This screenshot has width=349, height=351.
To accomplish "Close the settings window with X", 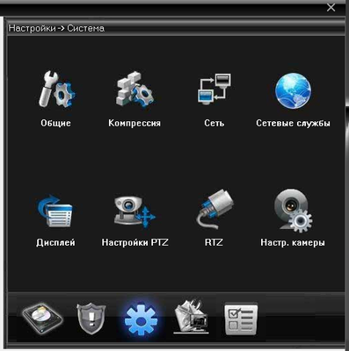I will [331, 8].
